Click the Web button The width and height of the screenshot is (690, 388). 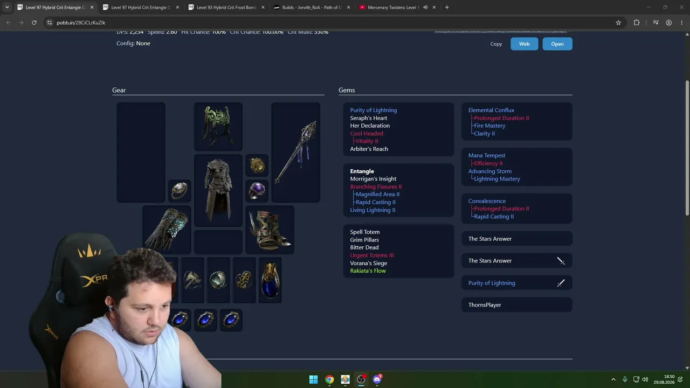525,44
